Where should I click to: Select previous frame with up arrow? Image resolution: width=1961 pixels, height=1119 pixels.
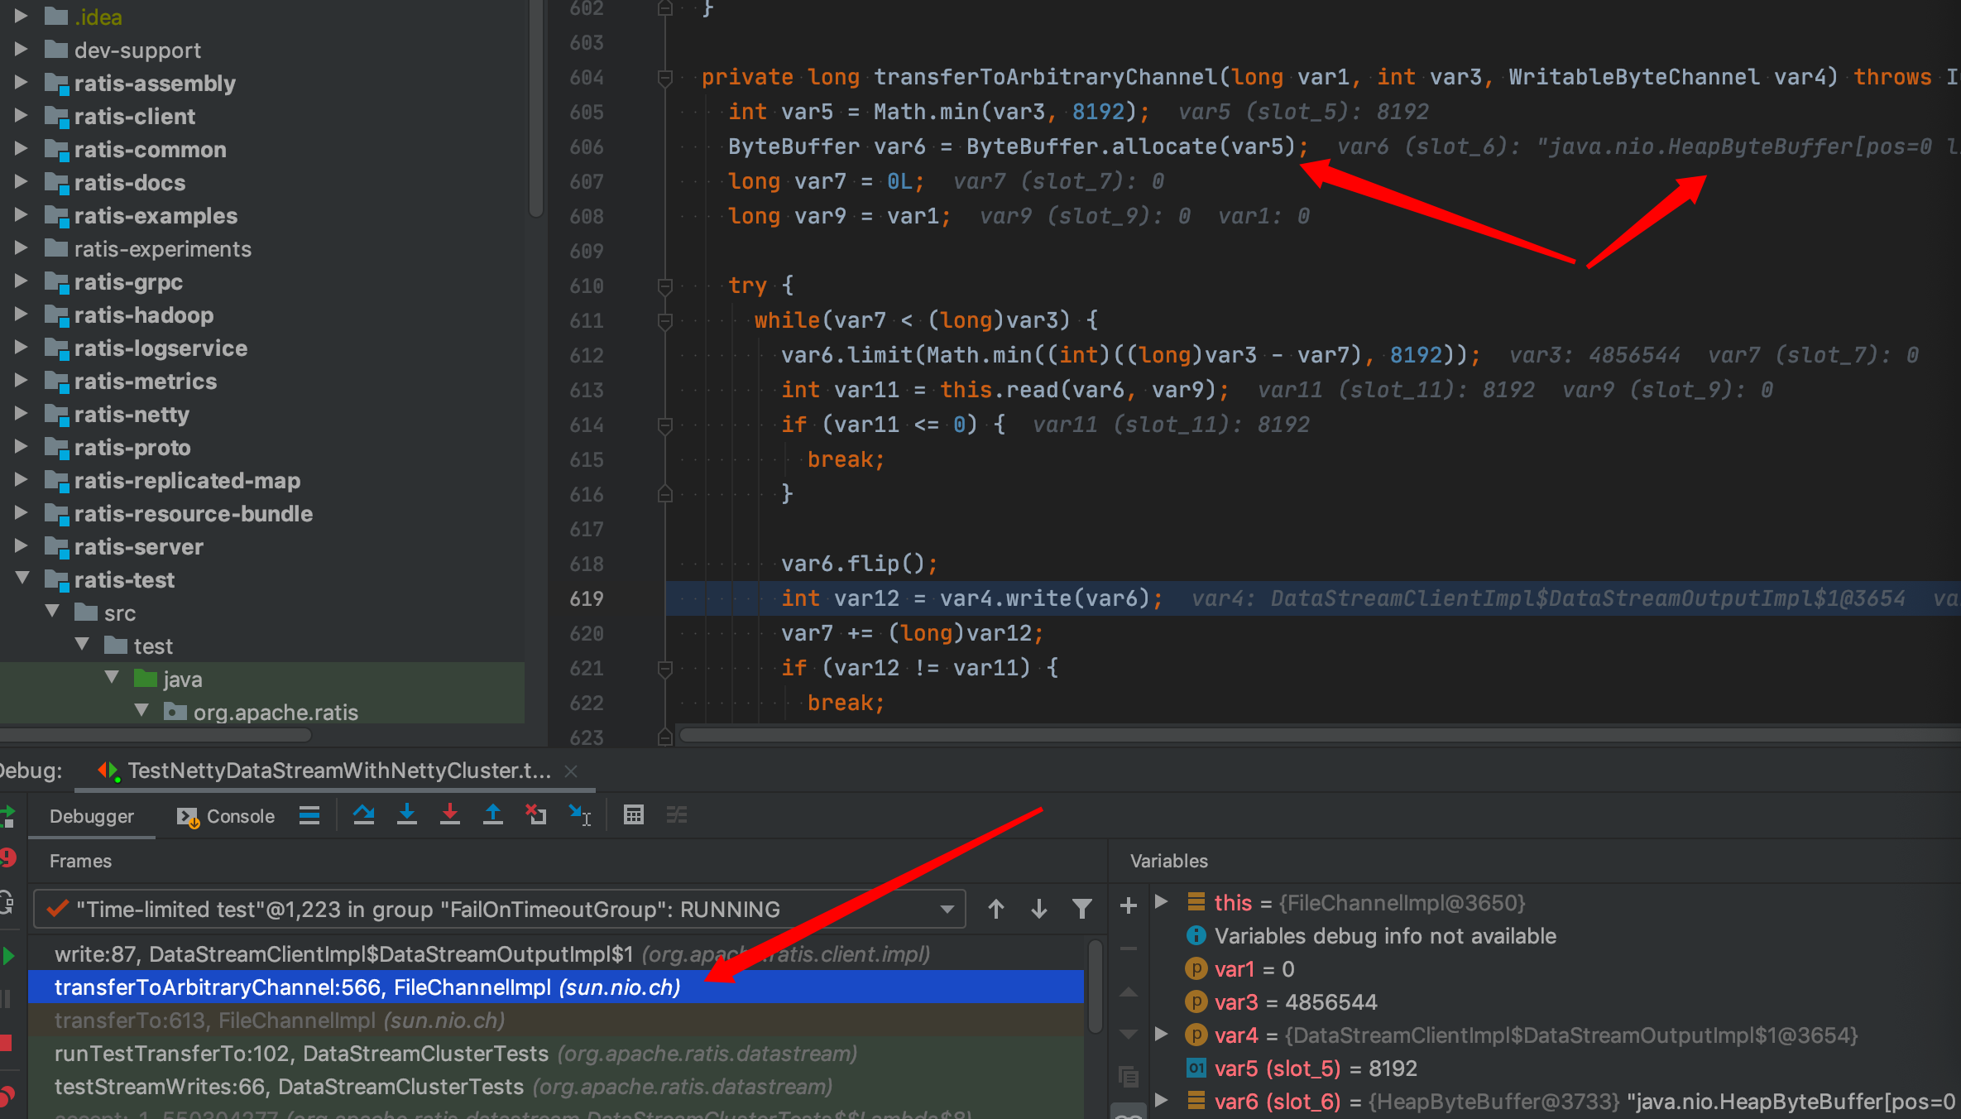[996, 909]
